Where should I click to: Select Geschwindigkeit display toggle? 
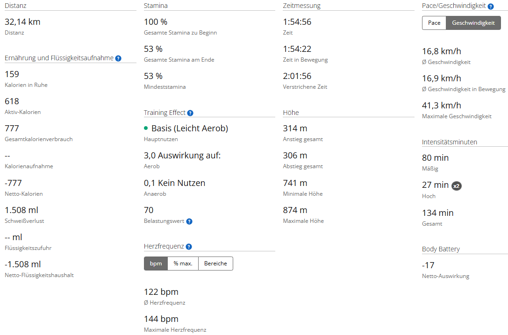pos(473,23)
